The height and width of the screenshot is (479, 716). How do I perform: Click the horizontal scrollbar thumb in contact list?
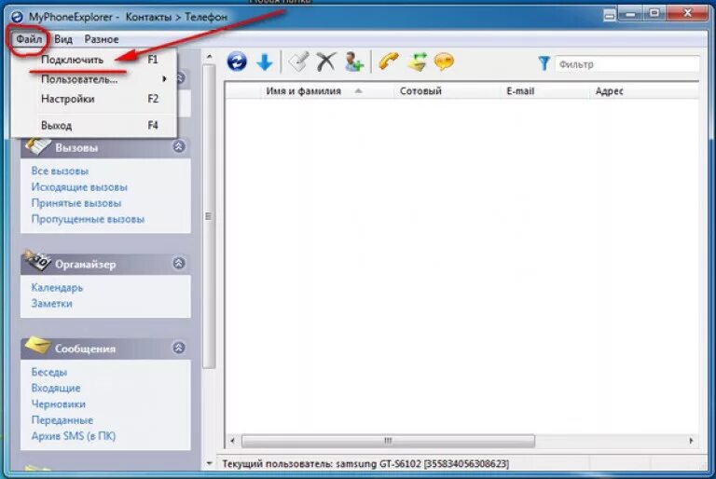[x=388, y=441]
